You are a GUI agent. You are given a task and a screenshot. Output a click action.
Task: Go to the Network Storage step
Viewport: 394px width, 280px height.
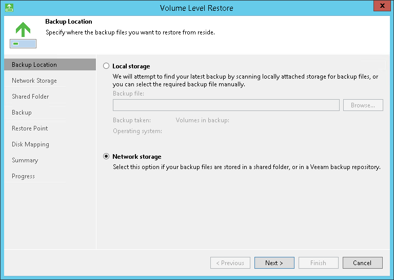[x=34, y=81]
